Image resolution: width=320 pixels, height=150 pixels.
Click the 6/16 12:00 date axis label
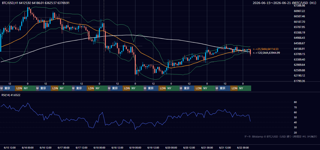coord(46,147)
